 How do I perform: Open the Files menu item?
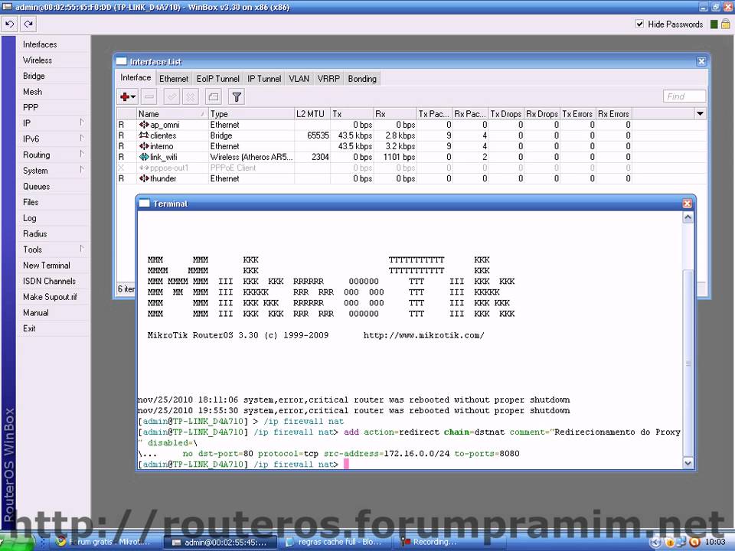(x=53, y=202)
